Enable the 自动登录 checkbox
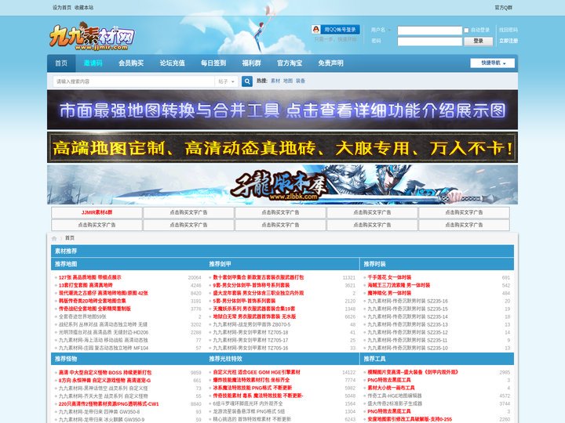Image resolution: width=565 pixels, height=423 pixels. click(466, 31)
